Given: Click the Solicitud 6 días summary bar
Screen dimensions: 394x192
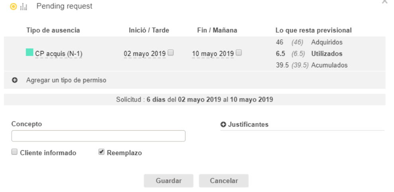Looking at the screenshot, I should point(195,100).
